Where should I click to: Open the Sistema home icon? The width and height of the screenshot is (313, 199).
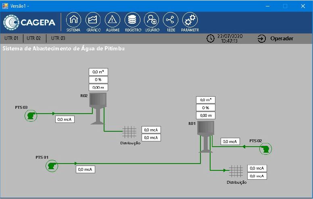(x=73, y=20)
